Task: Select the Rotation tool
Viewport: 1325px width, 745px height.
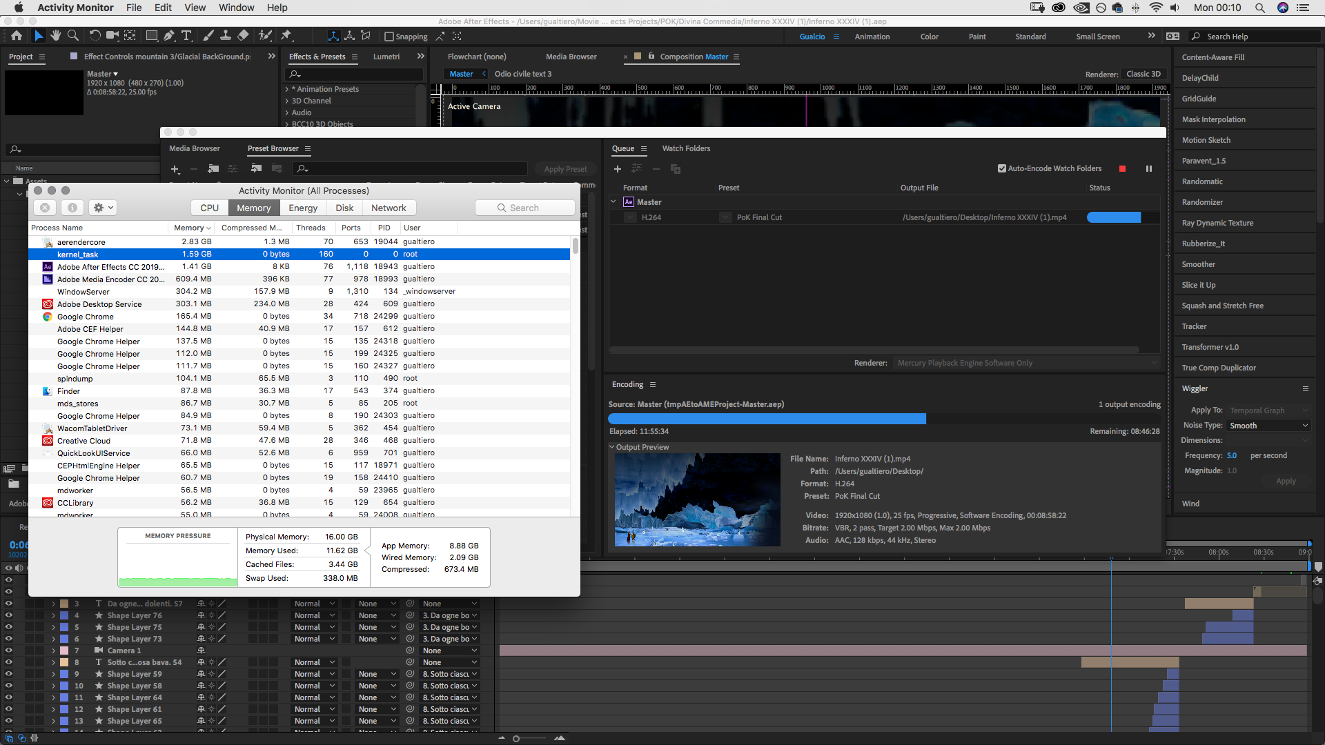Action: point(95,36)
